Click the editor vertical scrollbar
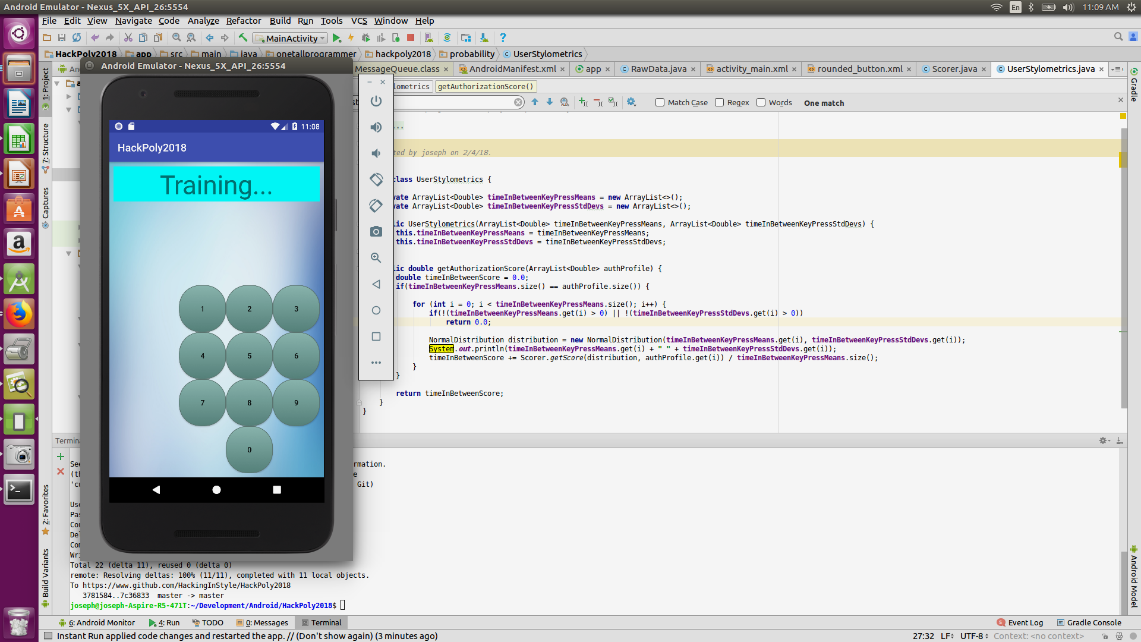Image resolution: width=1141 pixels, height=642 pixels. pyautogui.click(x=1124, y=267)
